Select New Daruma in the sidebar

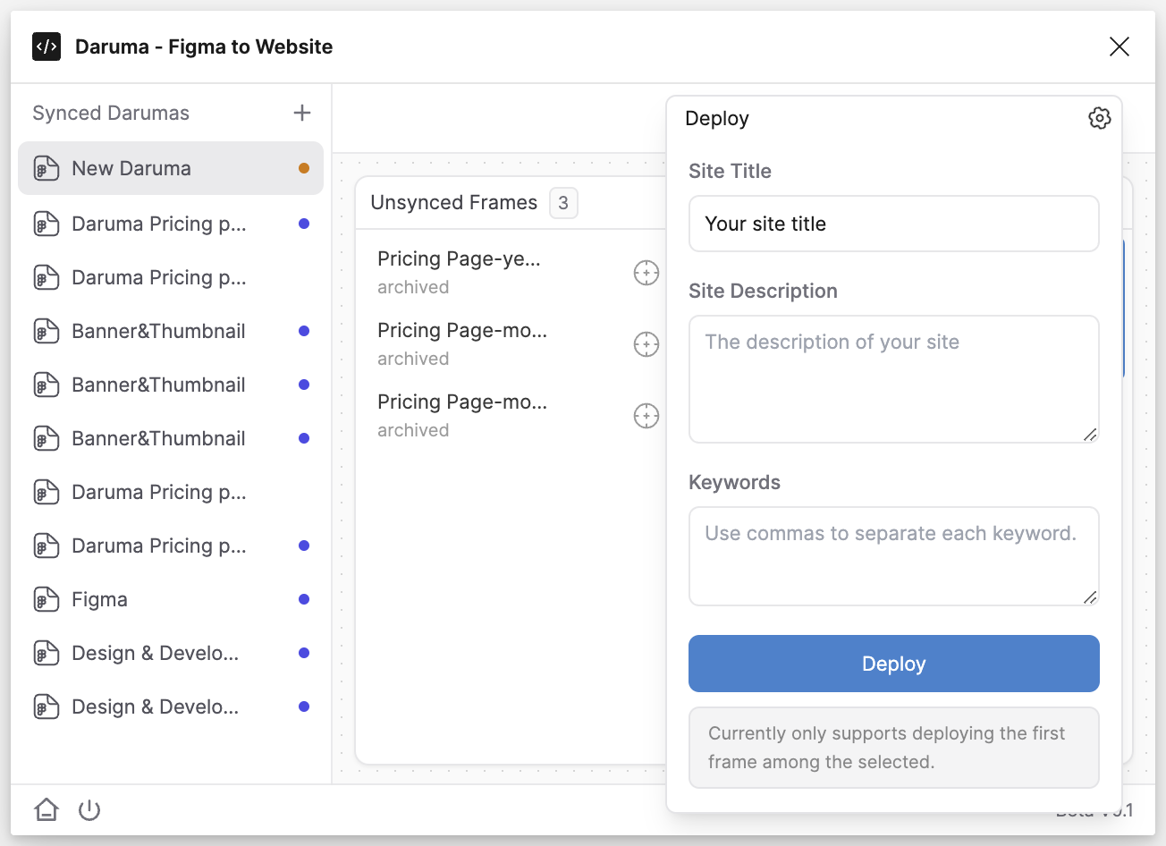point(171,168)
